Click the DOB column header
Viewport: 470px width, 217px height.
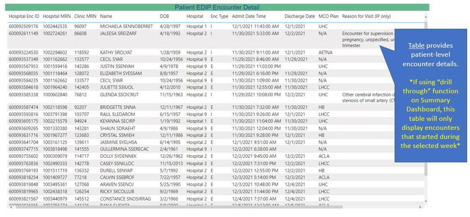pos(164,16)
